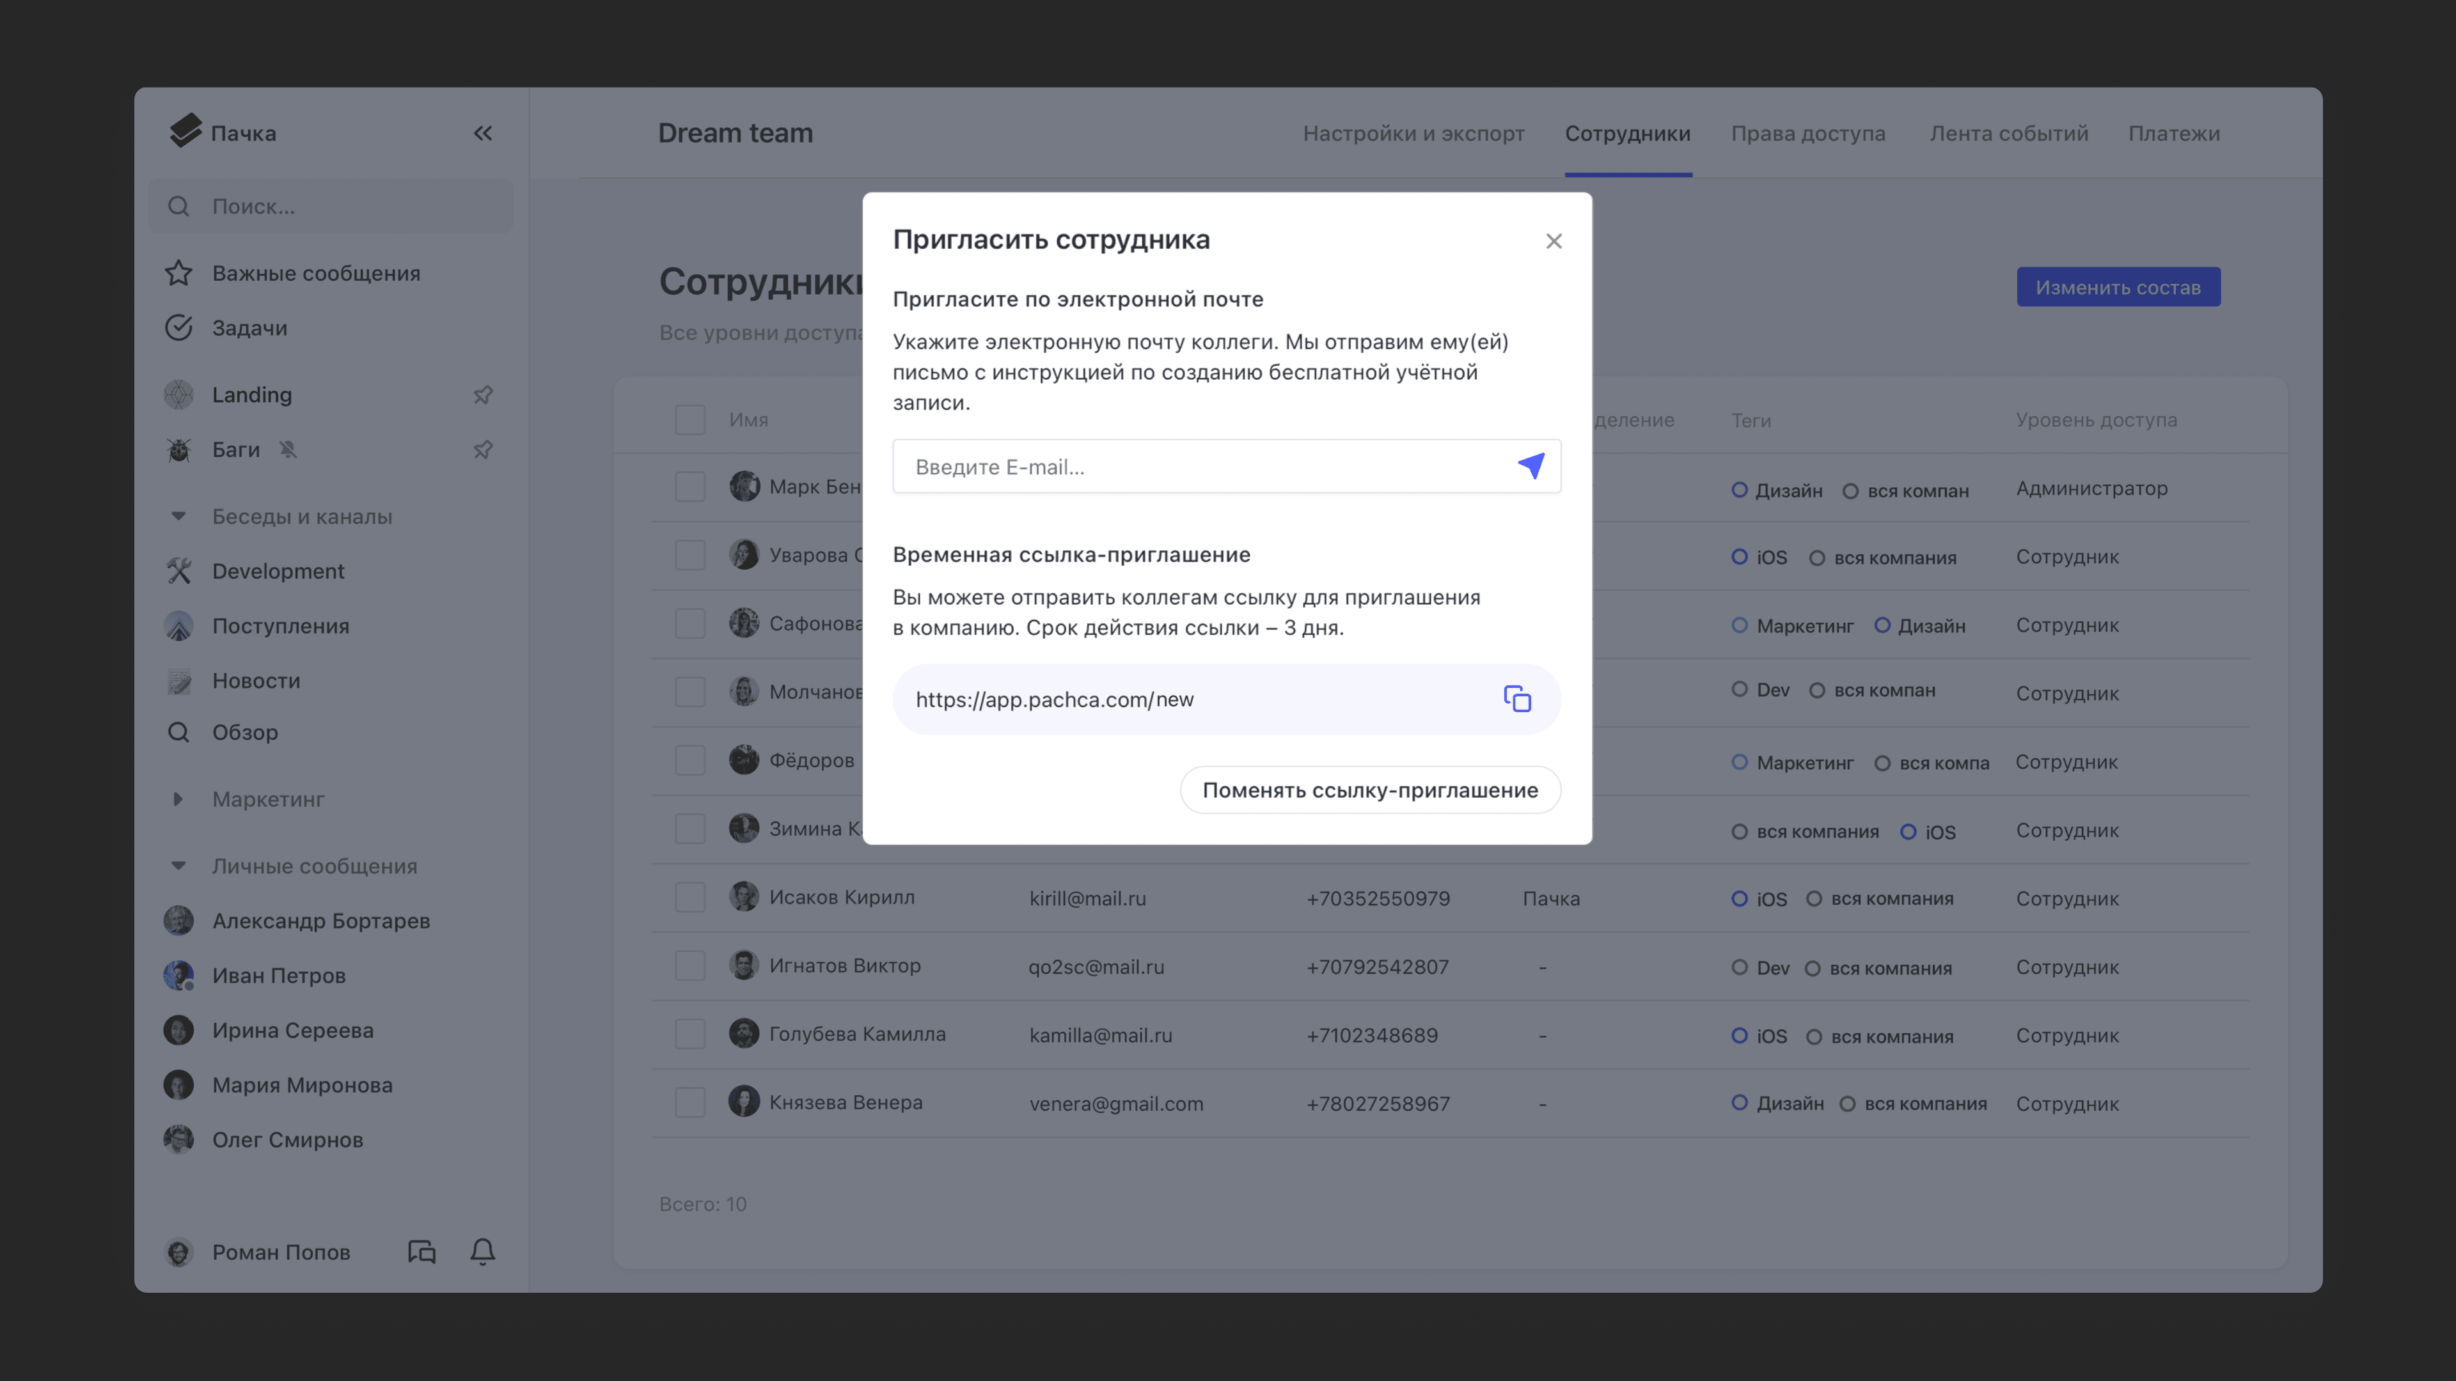
Task: Click the Уровень доступа column header
Action: click(2096, 419)
